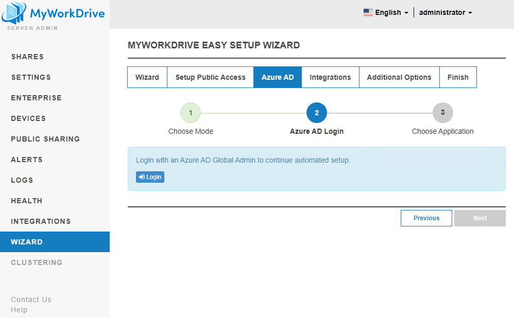The width and height of the screenshot is (514, 318).
Task: Open the Contact Us link
Action: coord(31,299)
